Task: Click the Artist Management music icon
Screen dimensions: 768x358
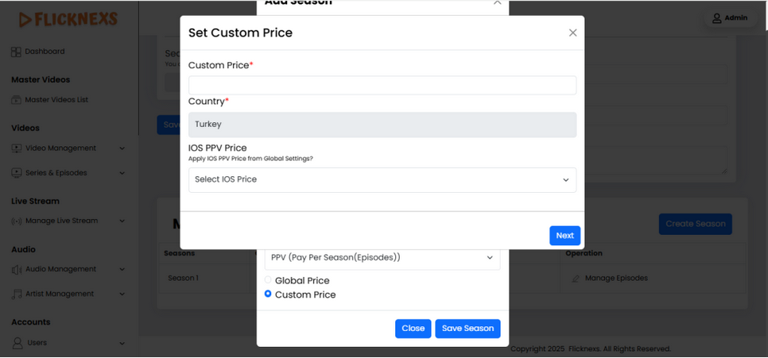Action: pos(16,294)
